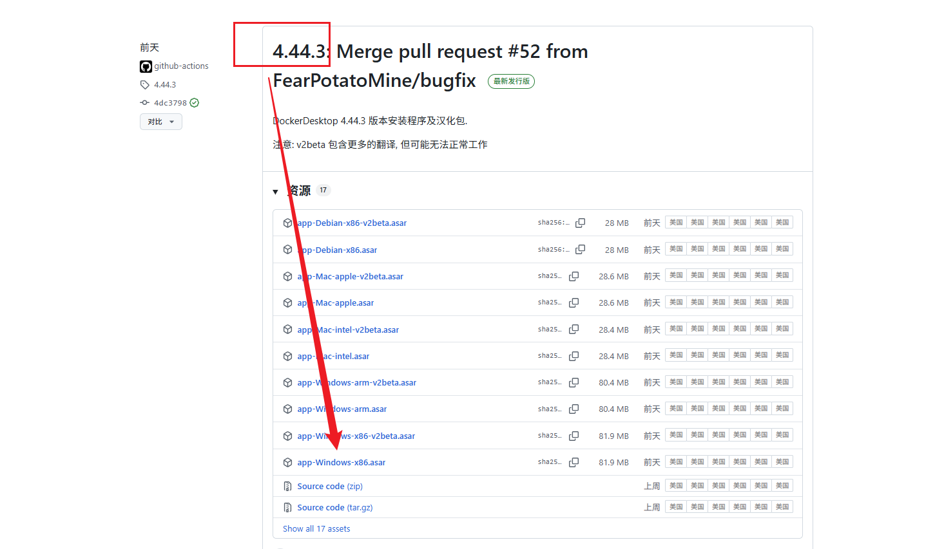Download Source code (tar.gz)
This screenshot has height=549, width=935.
click(335, 507)
